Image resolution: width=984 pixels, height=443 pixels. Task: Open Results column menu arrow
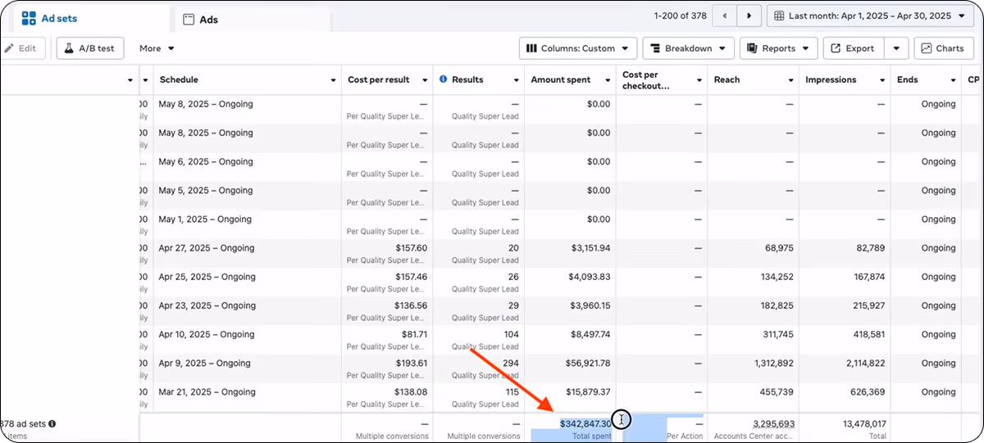(x=516, y=80)
